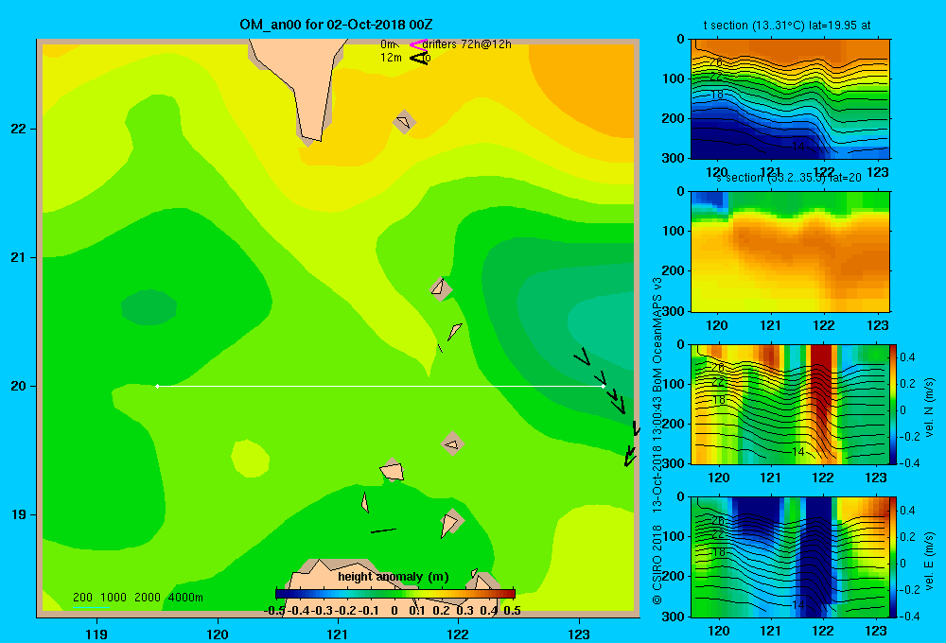Click depth tick '100' on the salinity section axis
This screenshot has width=946, height=643.
674,231
